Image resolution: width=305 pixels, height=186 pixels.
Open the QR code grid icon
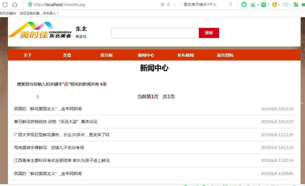(x=162, y=4)
